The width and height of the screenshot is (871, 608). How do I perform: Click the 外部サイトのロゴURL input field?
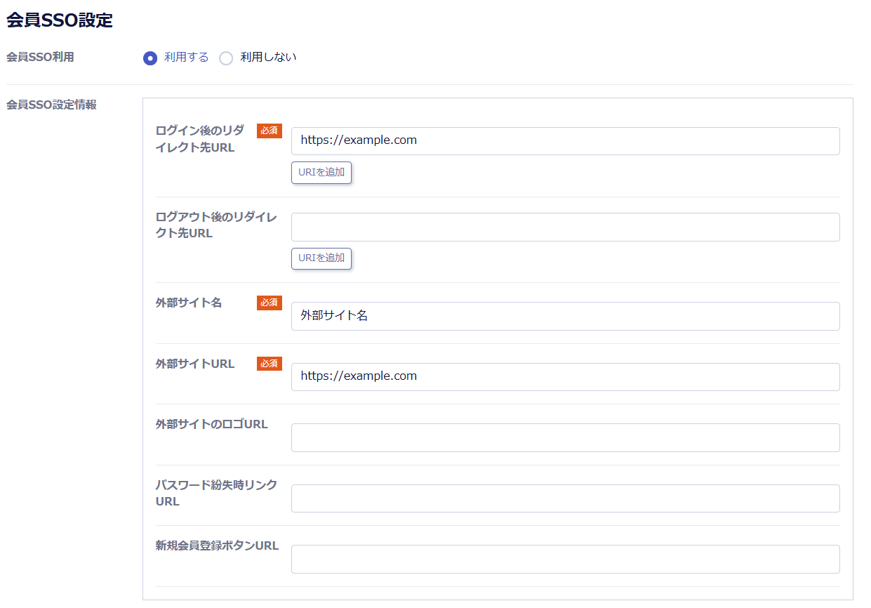565,437
